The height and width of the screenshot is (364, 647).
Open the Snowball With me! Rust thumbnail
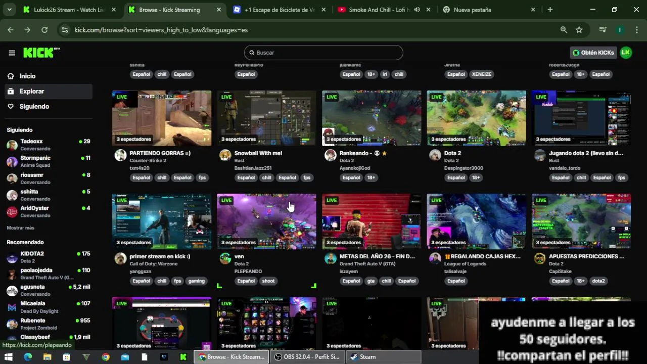click(266, 118)
